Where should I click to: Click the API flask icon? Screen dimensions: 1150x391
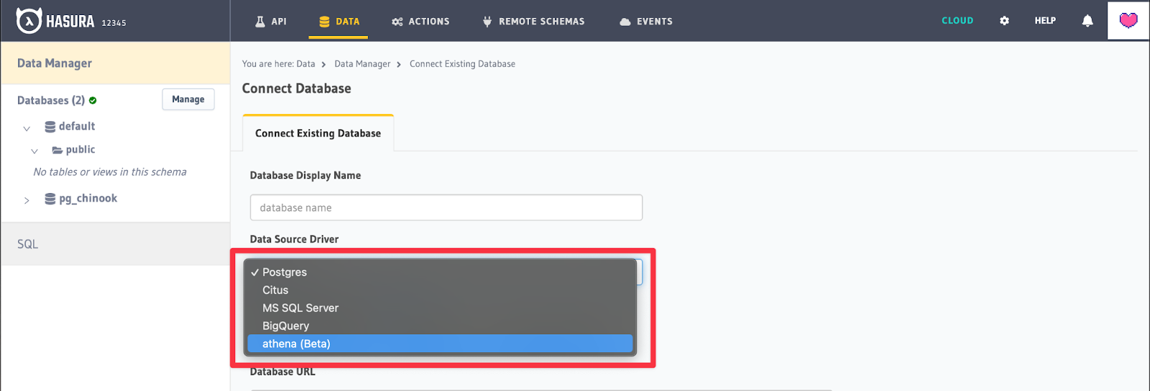click(x=260, y=22)
